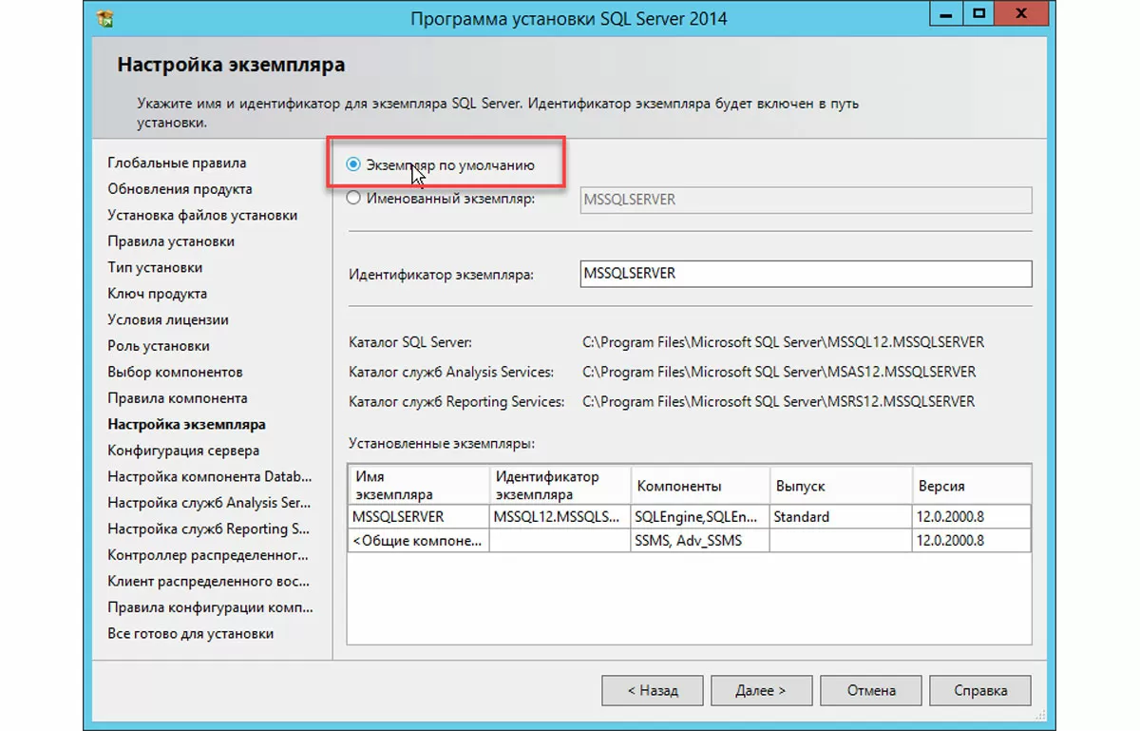
Task: Select the SSMS, Adv_SSMS components cell
Action: tap(699, 540)
